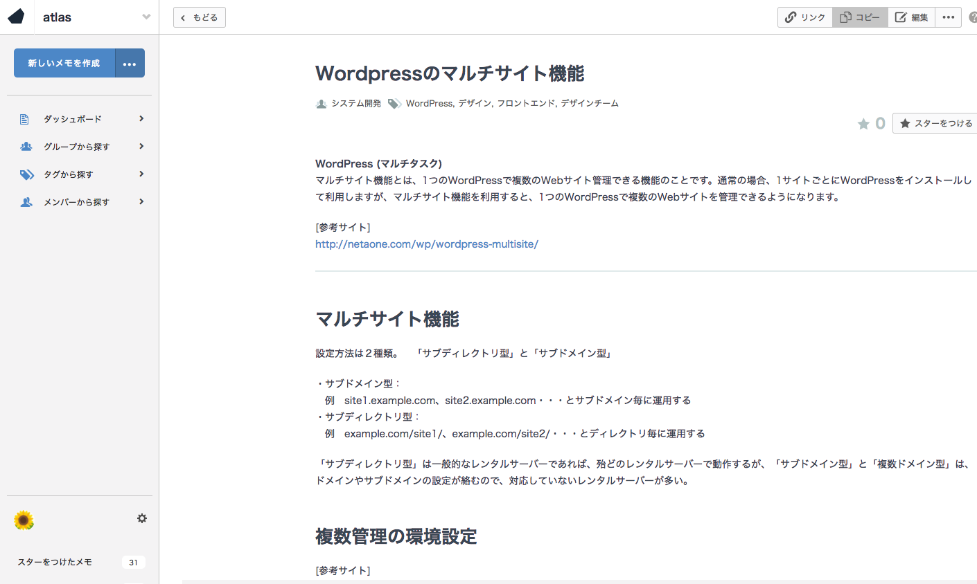Open settings with the gear icon
This screenshot has height=584, width=977.
pyautogui.click(x=142, y=518)
